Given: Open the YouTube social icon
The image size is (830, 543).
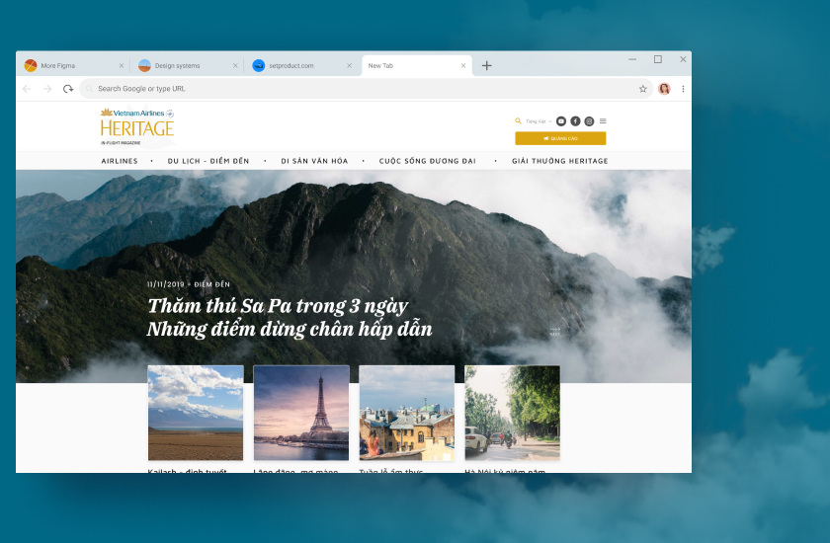Looking at the screenshot, I should 561,121.
